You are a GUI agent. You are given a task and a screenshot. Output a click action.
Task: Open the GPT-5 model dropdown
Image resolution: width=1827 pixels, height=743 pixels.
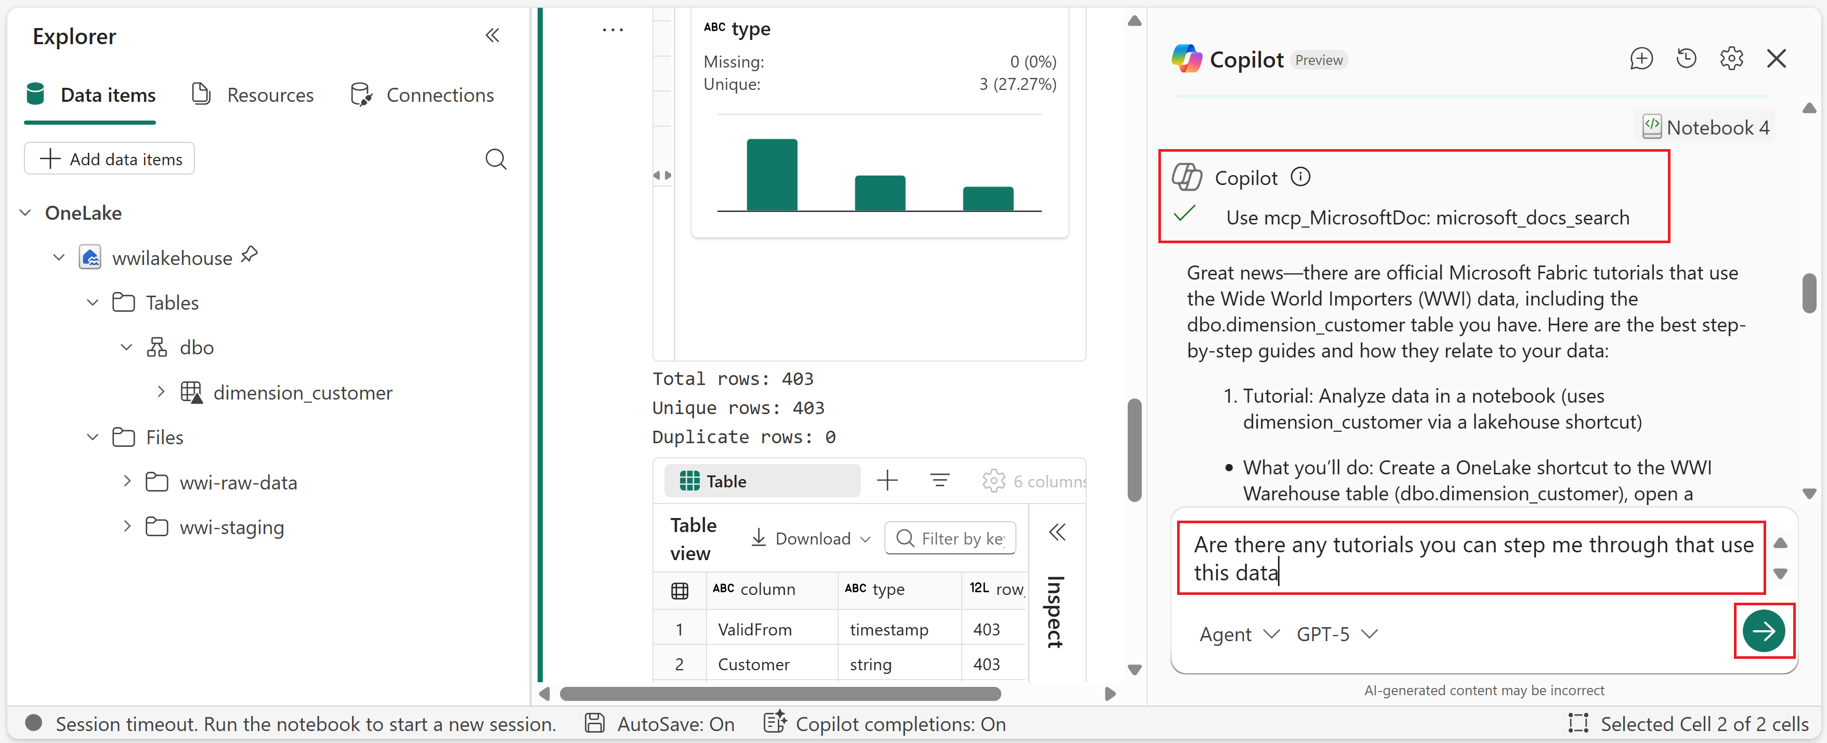1336,634
